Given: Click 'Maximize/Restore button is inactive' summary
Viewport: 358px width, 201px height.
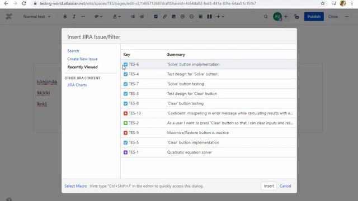Looking at the screenshot, I should (x=198, y=133).
